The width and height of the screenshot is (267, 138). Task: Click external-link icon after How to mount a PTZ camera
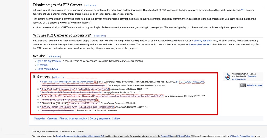99,103
